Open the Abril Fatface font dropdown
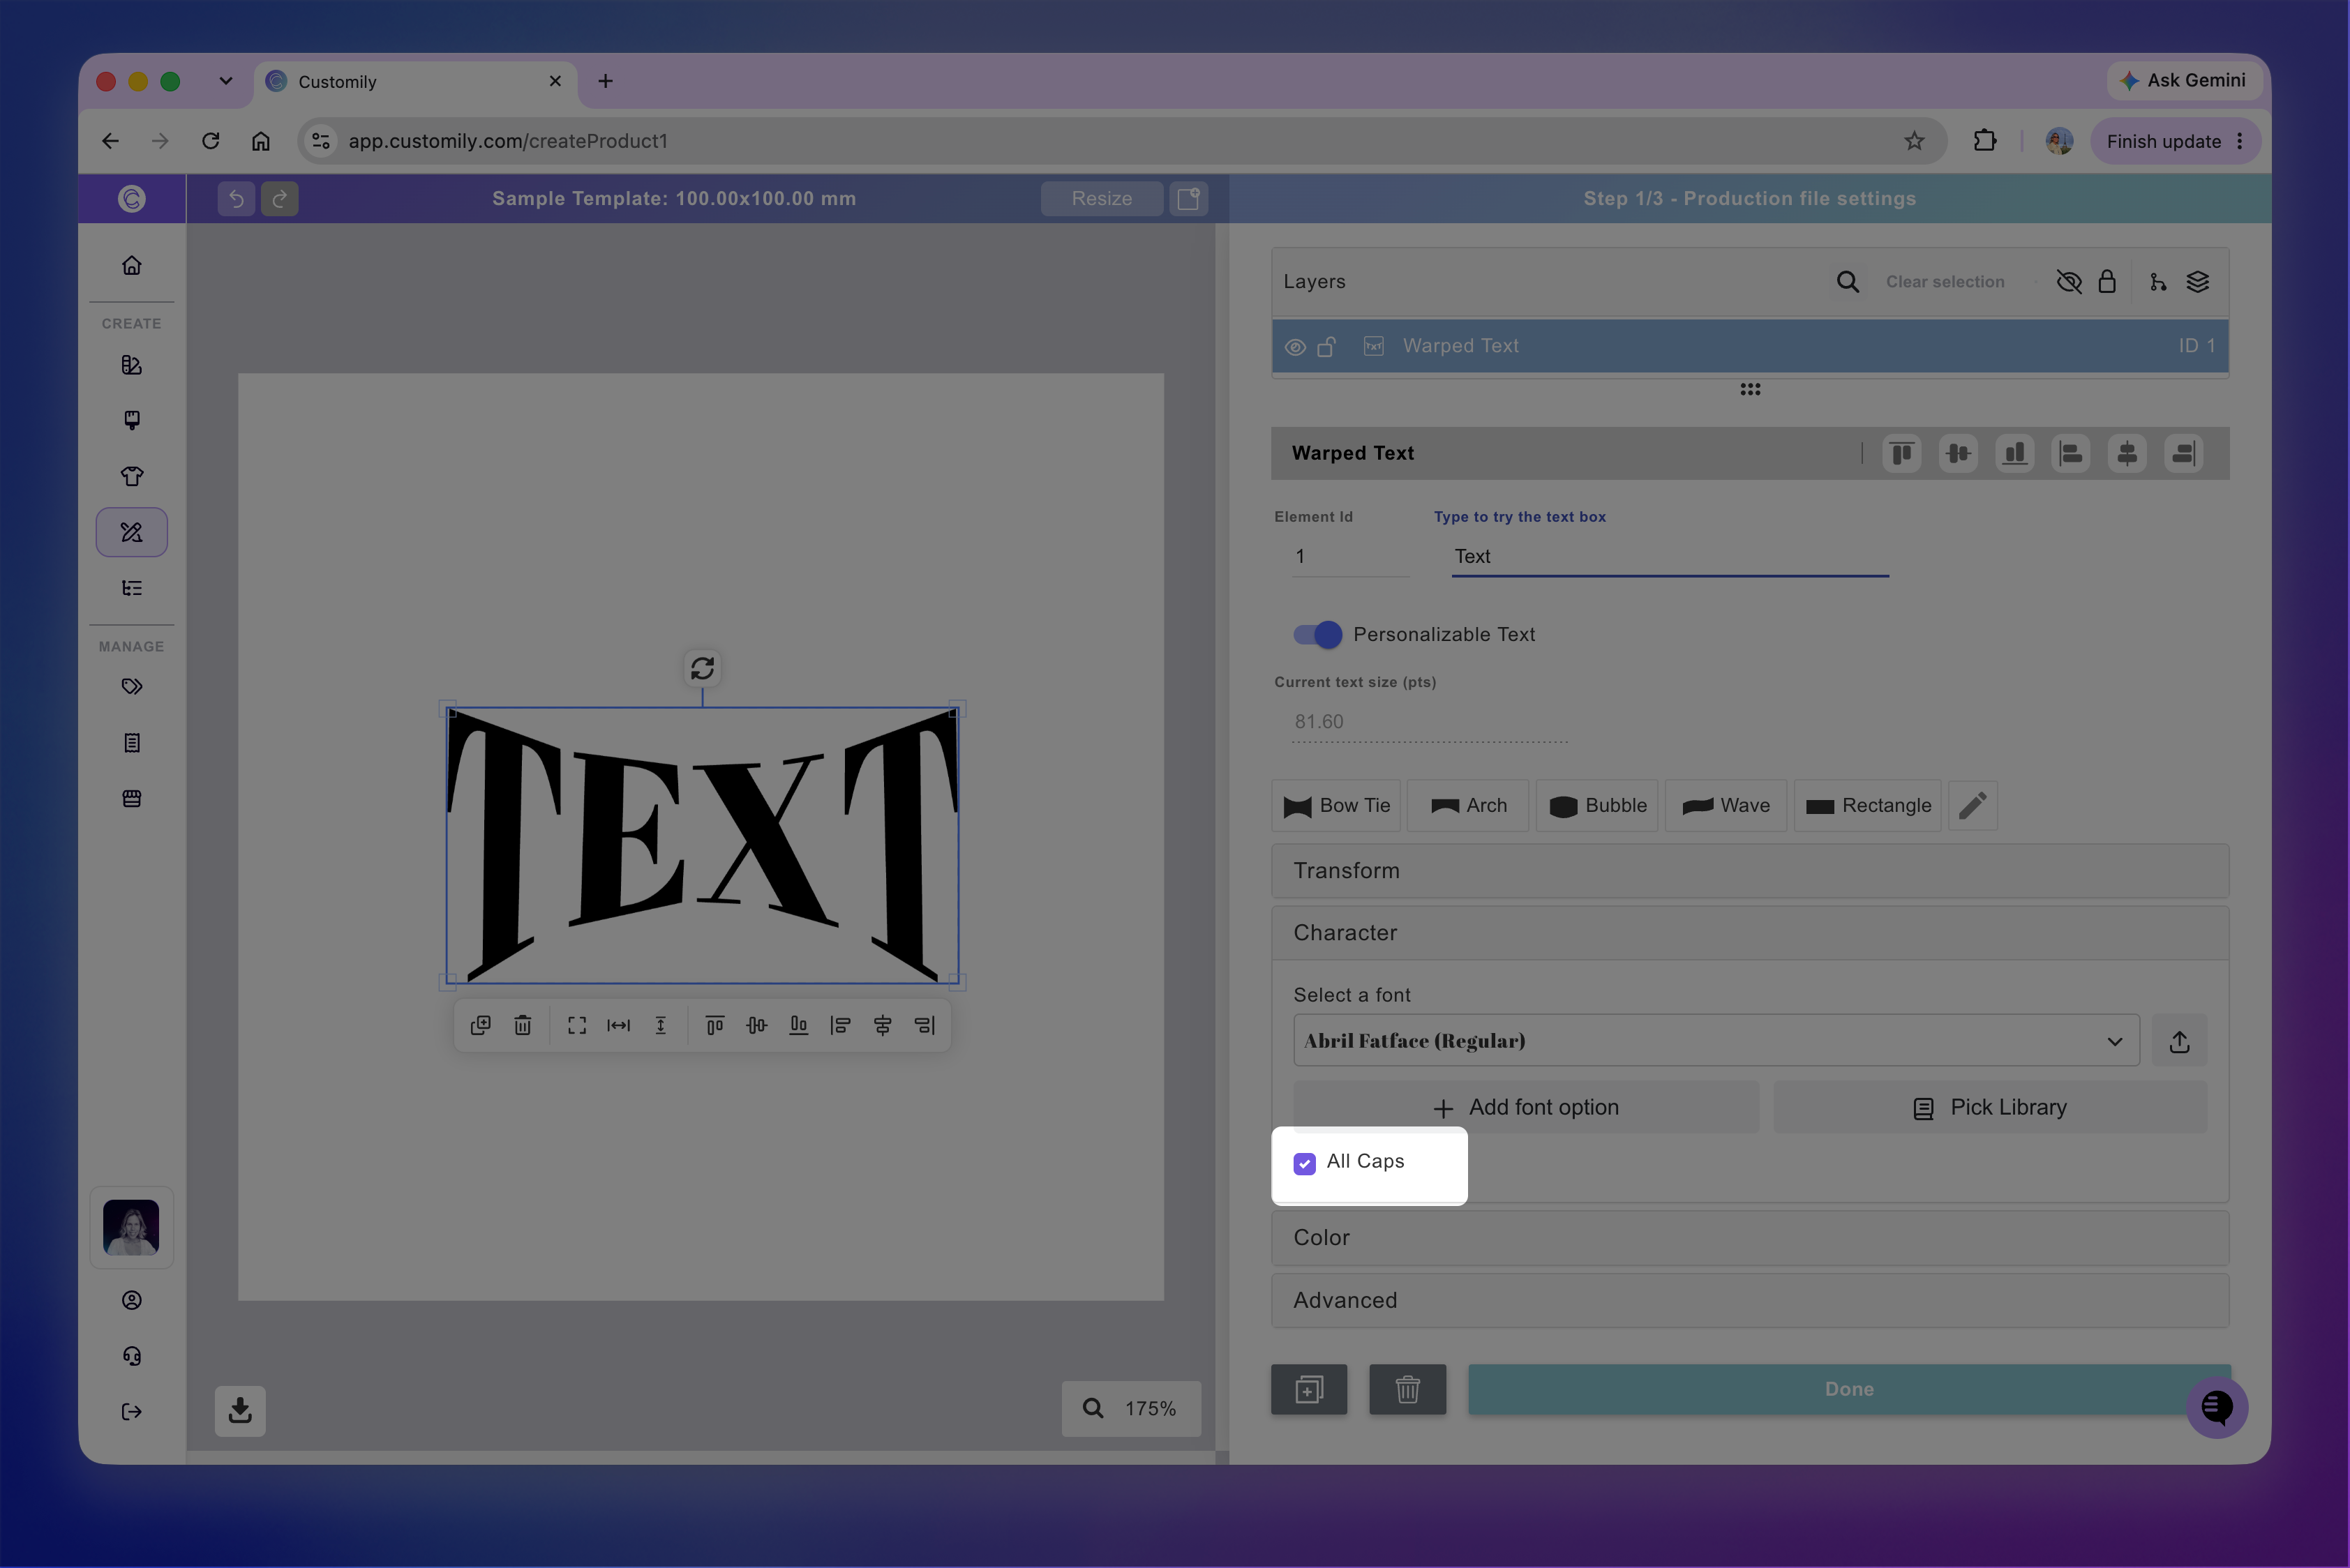2350x1568 pixels. coord(1716,1041)
